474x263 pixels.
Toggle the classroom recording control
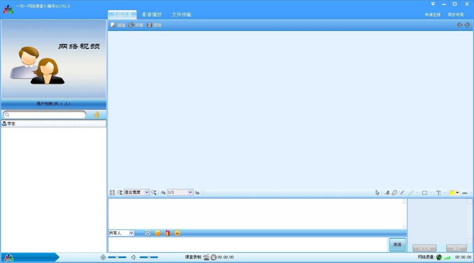coord(213,257)
